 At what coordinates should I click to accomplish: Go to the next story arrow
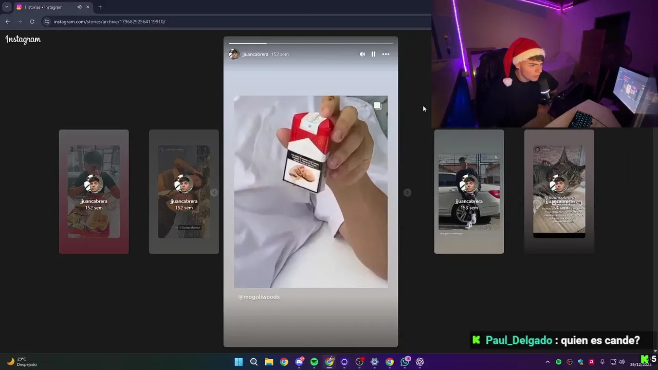tap(407, 192)
